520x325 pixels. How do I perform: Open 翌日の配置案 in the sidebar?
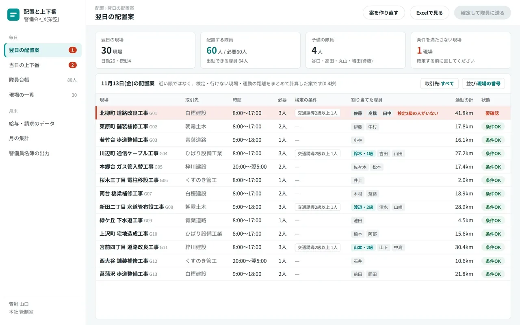pyautogui.click(x=43, y=50)
